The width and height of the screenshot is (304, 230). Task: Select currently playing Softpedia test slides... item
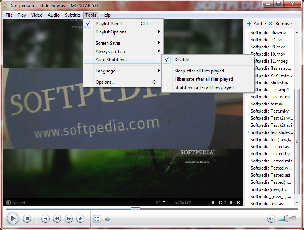[x=272, y=132]
